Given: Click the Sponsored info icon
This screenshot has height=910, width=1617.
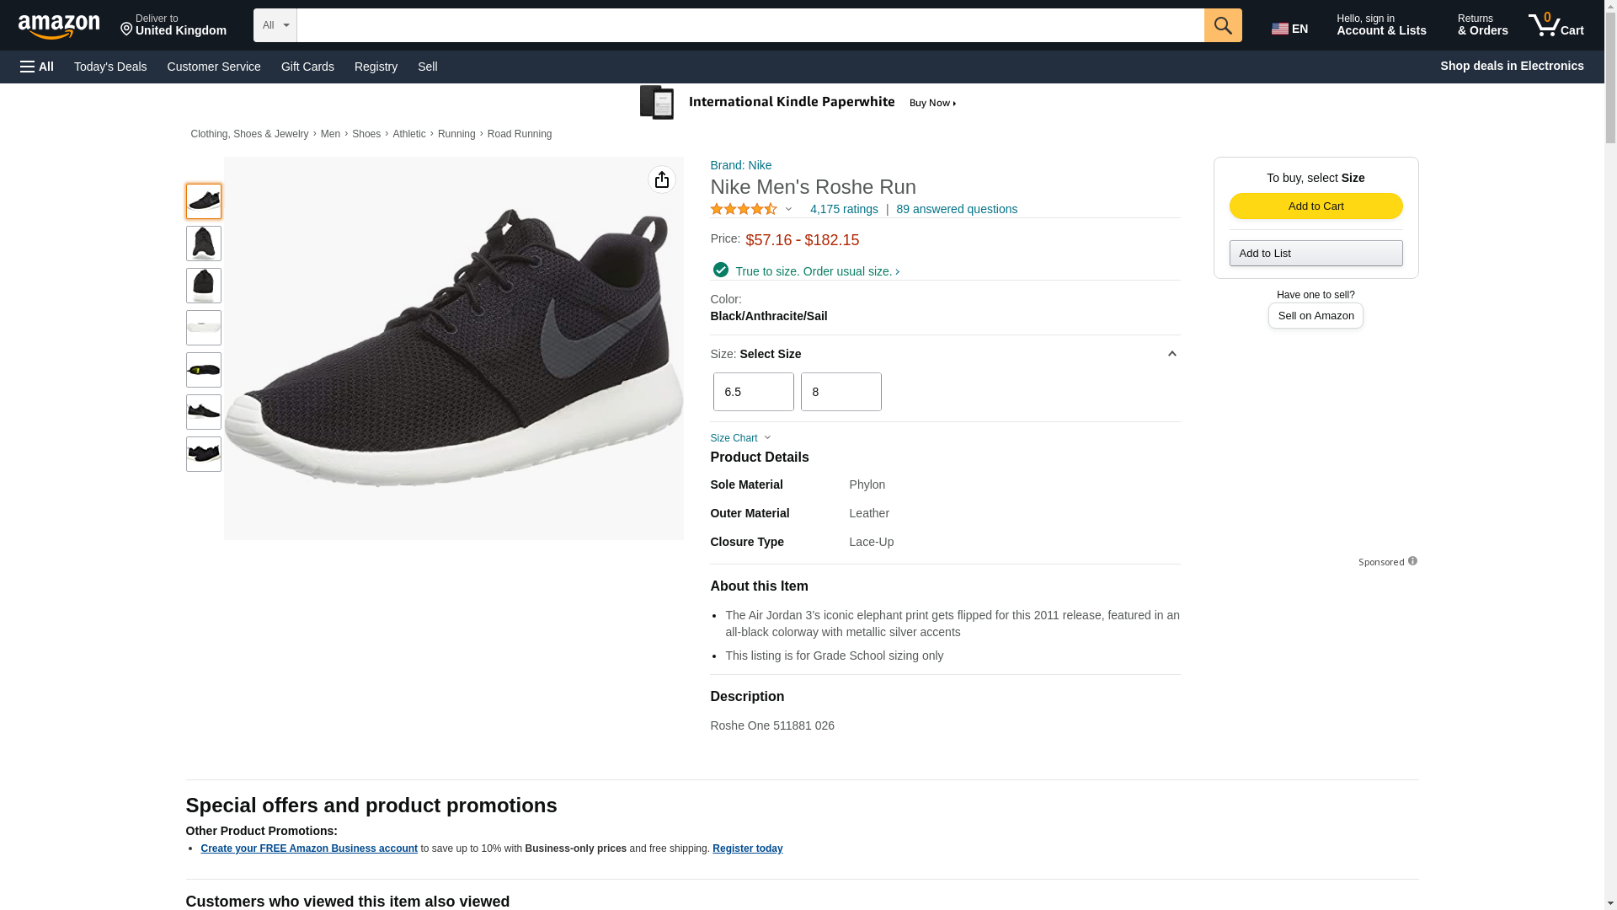Looking at the screenshot, I should [x=1412, y=561].
